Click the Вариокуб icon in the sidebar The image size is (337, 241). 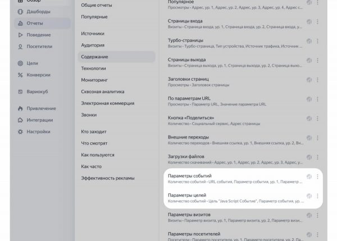tap(20, 91)
